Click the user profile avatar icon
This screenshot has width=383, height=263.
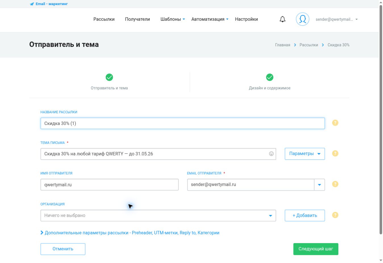303,19
